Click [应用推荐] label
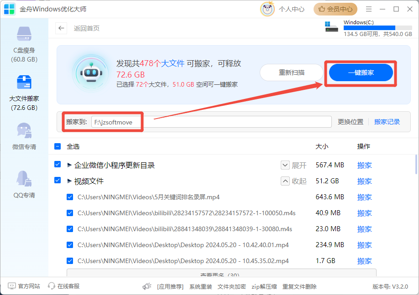Viewport: 419px width, 295px height. click(x=170, y=287)
